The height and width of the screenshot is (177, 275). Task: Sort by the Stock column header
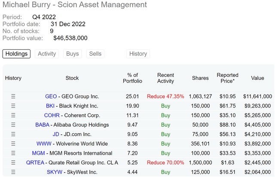[72, 78]
